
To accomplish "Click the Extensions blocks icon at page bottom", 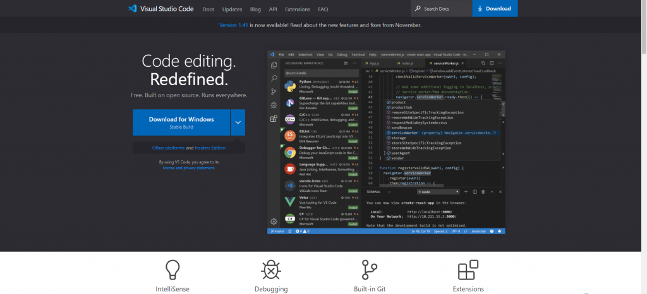I will (x=468, y=270).
